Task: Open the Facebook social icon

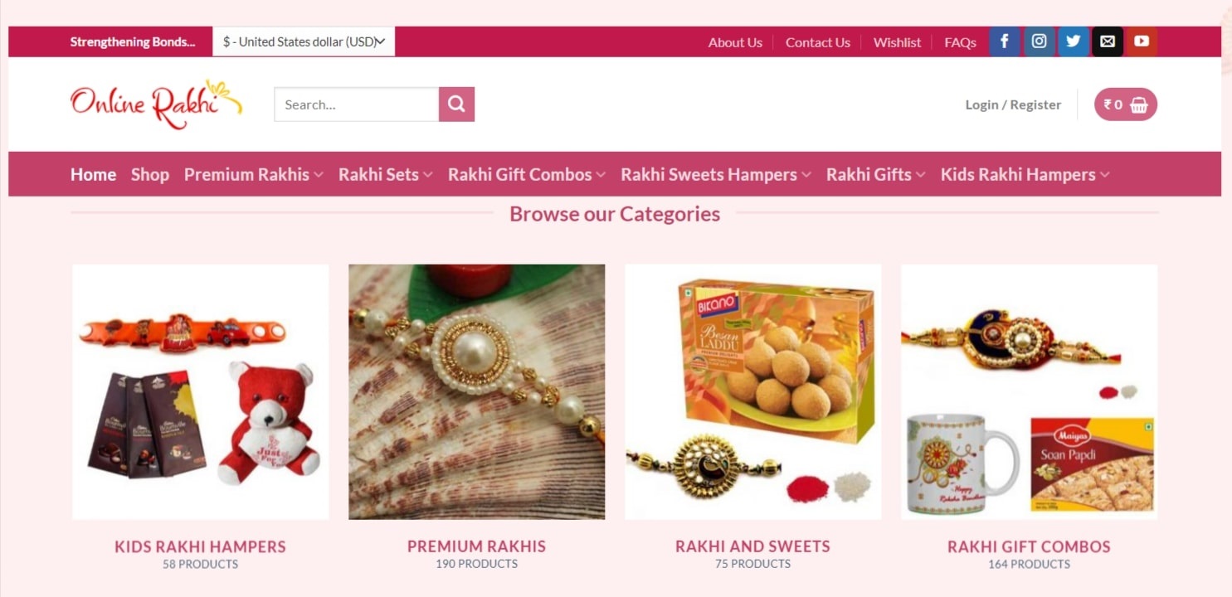Action: pos(1004,41)
